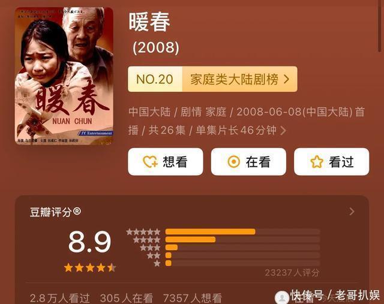
Task: Tap the 8.9 rating score
Action: pyautogui.click(x=89, y=242)
